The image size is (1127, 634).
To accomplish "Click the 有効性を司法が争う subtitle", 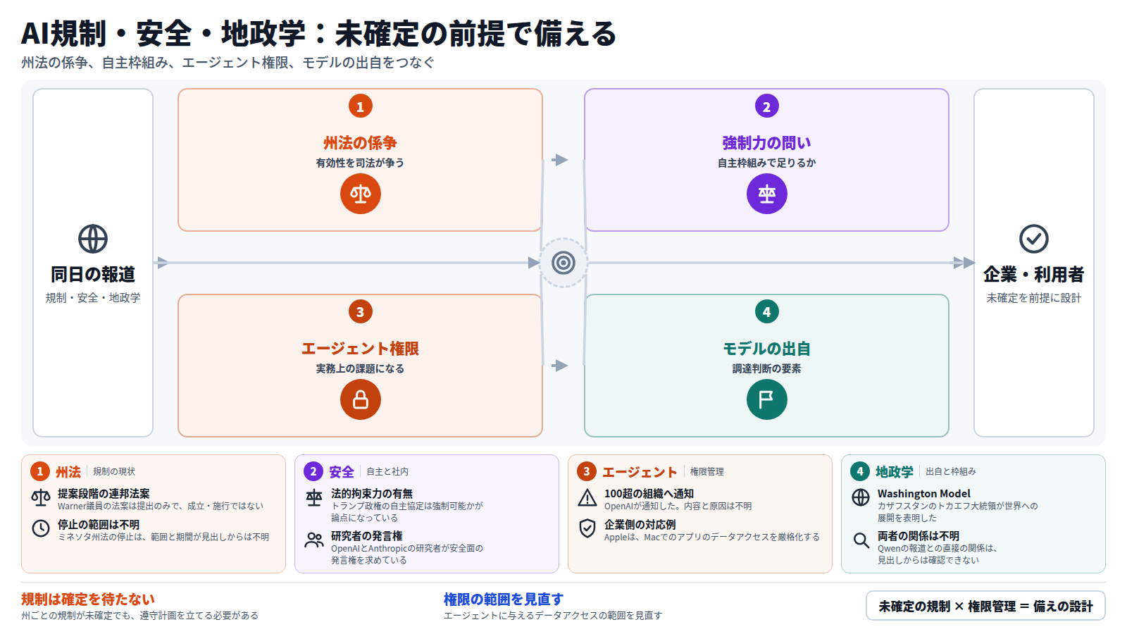I will pyautogui.click(x=360, y=163).
